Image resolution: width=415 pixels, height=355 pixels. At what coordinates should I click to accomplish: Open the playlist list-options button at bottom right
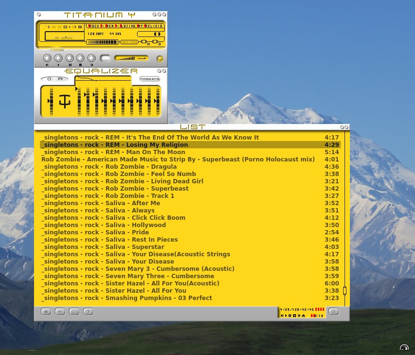pyautogui.click(x=333, y=312)
